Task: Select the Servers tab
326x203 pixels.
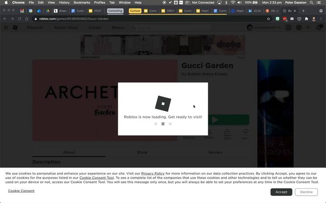Action: (x=215, y=152)
